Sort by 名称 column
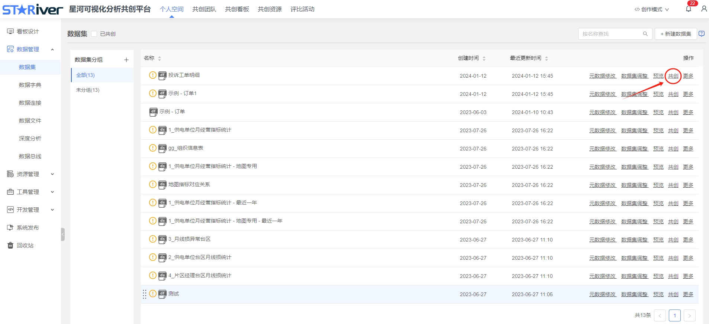 coord(159,58)
